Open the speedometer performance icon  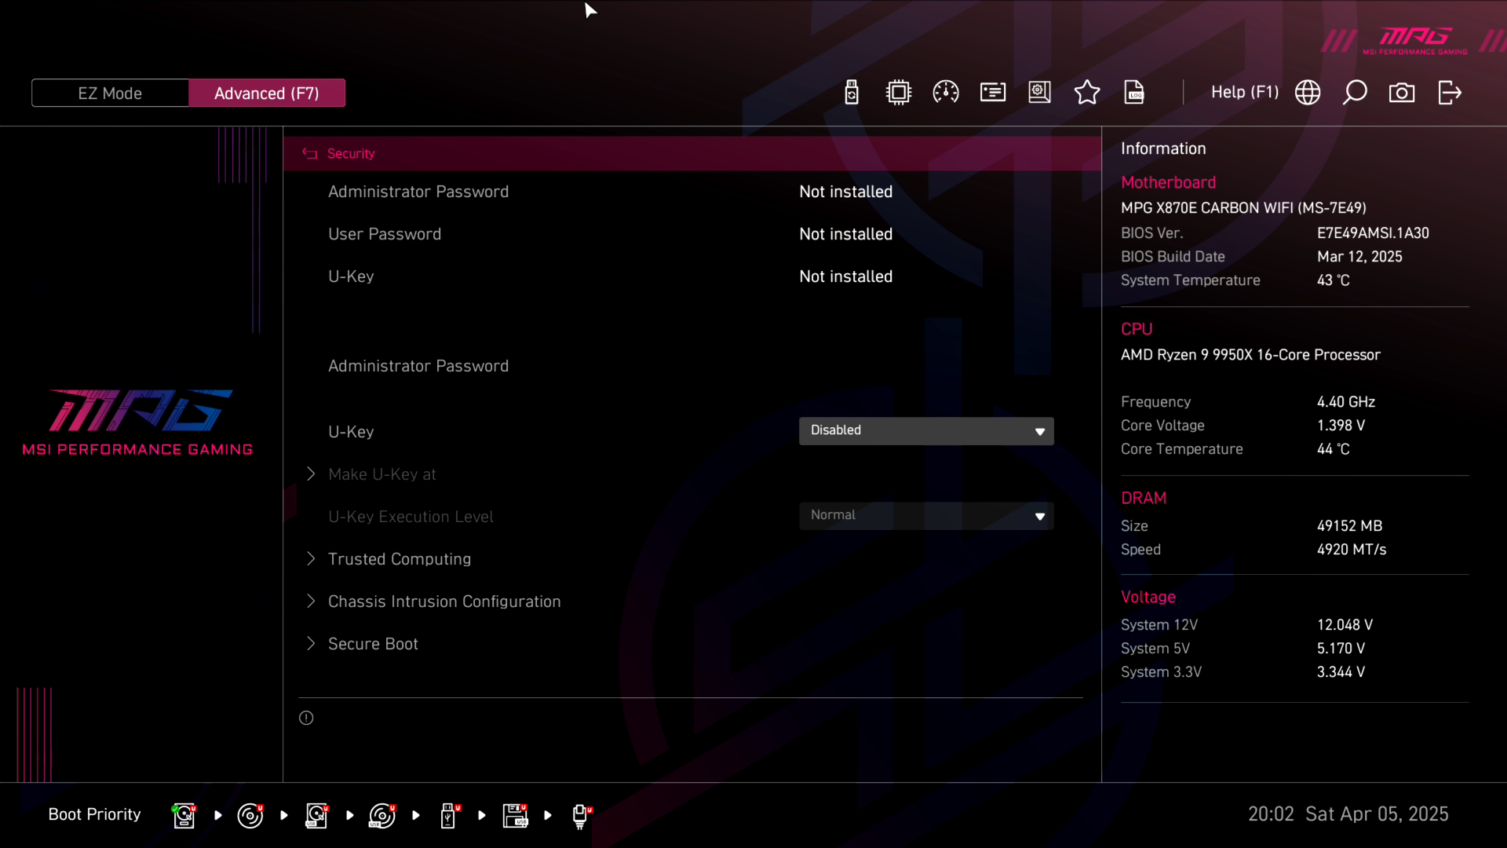(946, 93)
